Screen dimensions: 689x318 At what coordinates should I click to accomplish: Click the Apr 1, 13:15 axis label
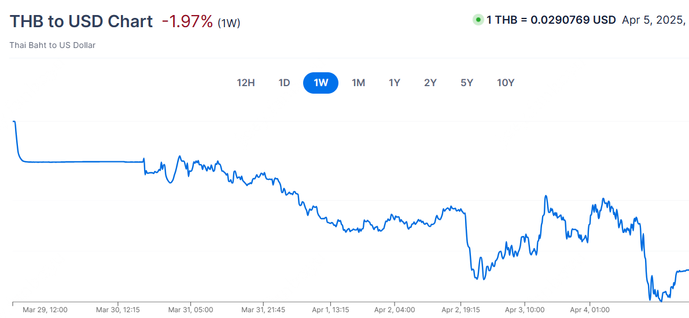click(x=330, y=310)
